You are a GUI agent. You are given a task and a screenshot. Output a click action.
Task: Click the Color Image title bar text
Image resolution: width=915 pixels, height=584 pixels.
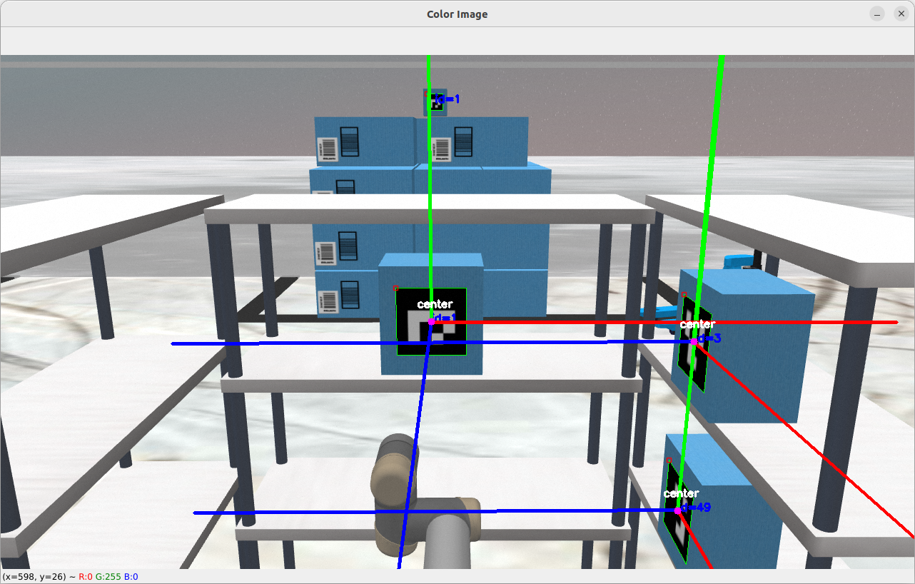click(457, 14)
